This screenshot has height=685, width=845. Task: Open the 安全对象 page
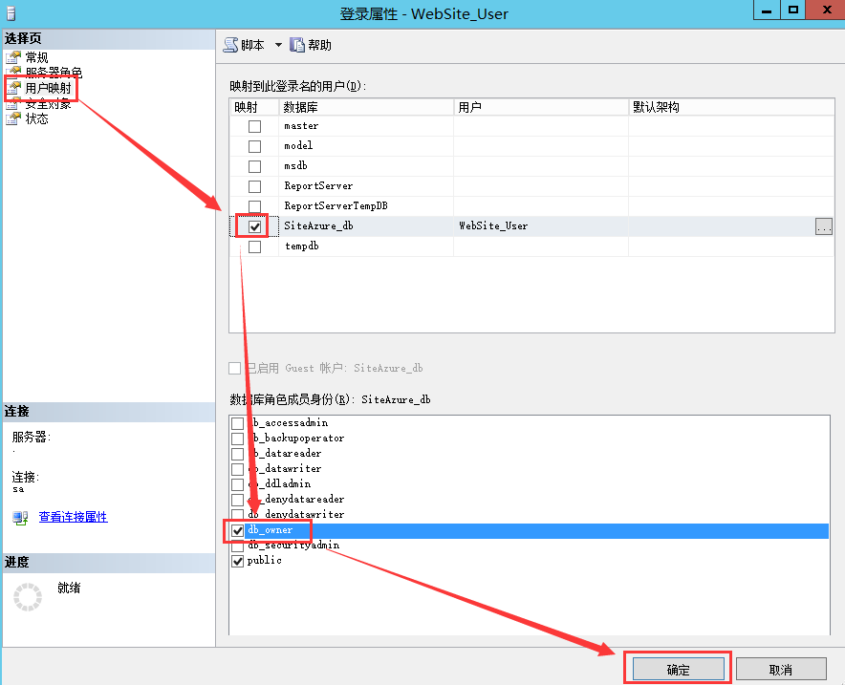click(48, 104)
